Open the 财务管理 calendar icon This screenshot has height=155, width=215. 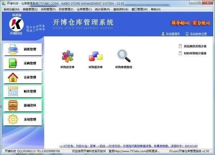point(13,91)
